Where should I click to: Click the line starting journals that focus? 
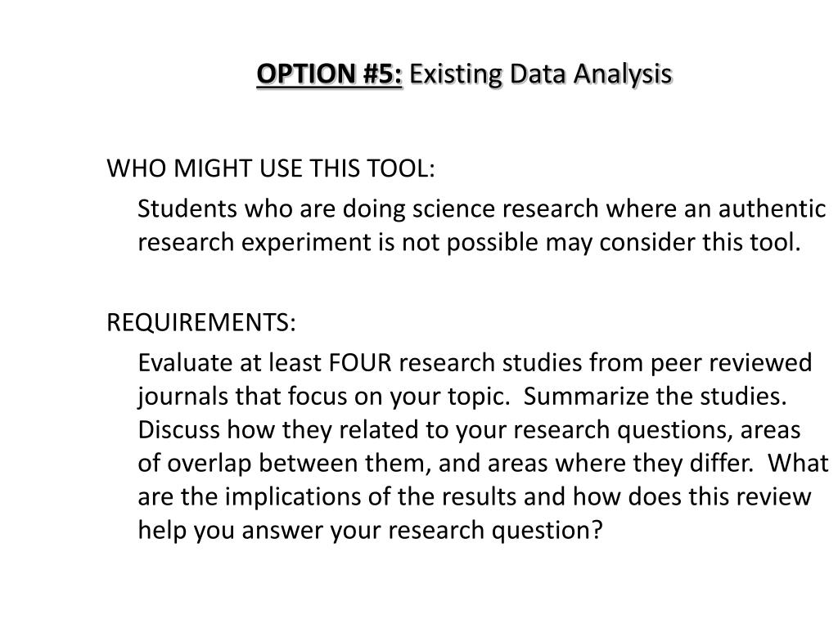(462, 397)
